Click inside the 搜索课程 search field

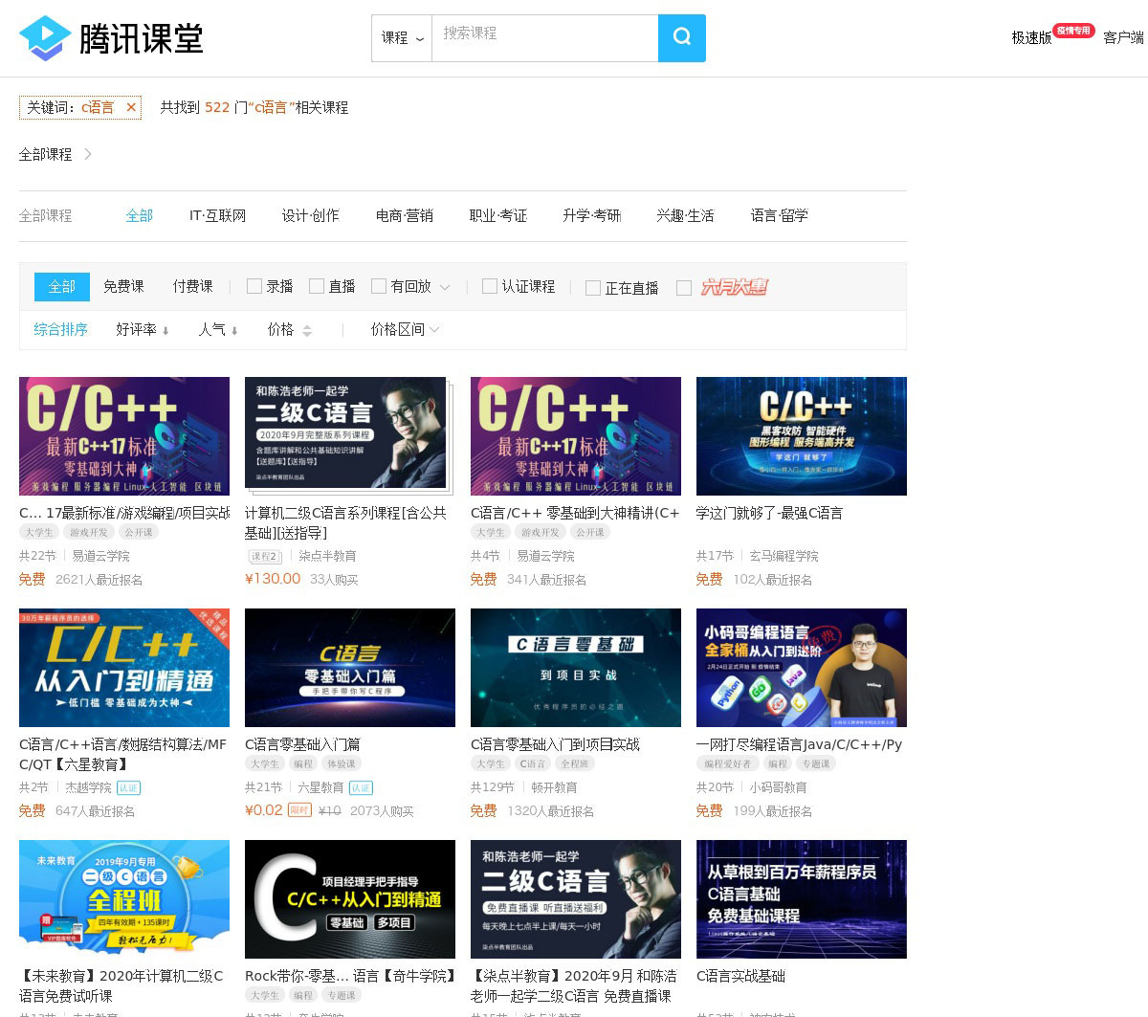pyautogui.click(x=545, y=38)
